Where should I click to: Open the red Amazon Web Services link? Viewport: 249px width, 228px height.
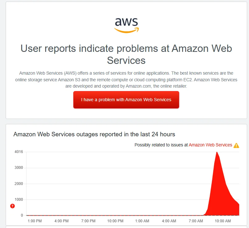point(210,145)
